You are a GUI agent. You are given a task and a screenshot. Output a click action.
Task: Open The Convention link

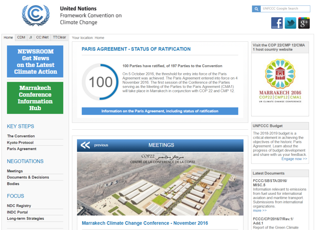point(21,136)
